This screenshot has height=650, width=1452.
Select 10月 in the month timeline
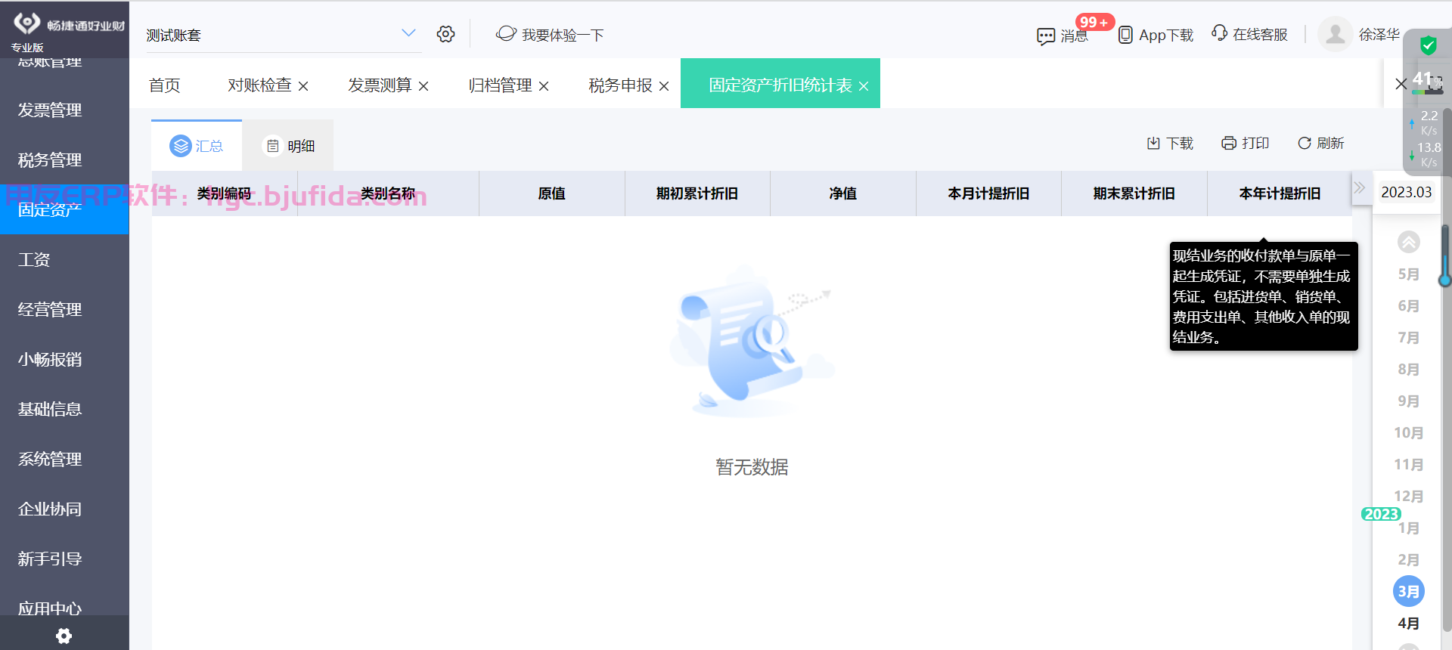pos(1408,433)
